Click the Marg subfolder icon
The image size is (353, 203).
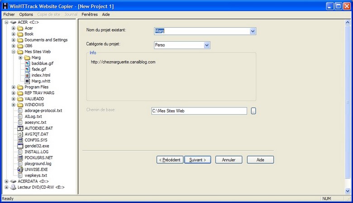coord(27,58)
